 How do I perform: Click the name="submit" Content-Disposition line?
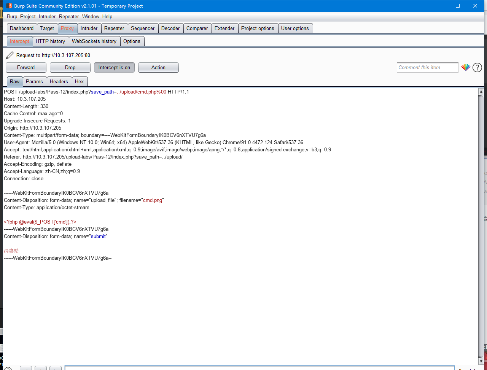(56, 236)
